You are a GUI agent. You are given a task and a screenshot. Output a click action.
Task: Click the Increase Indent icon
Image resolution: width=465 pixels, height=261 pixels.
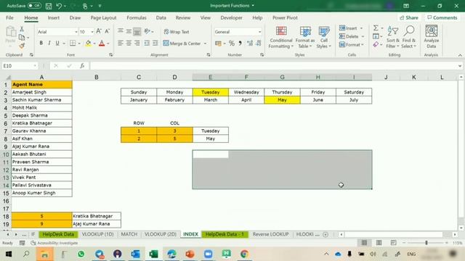pyautogui.click(x=155, y=43)
